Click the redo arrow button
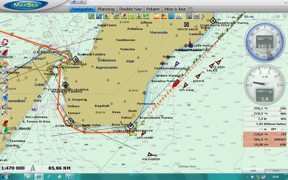288x180 pixels. click(x=81, y=2)
